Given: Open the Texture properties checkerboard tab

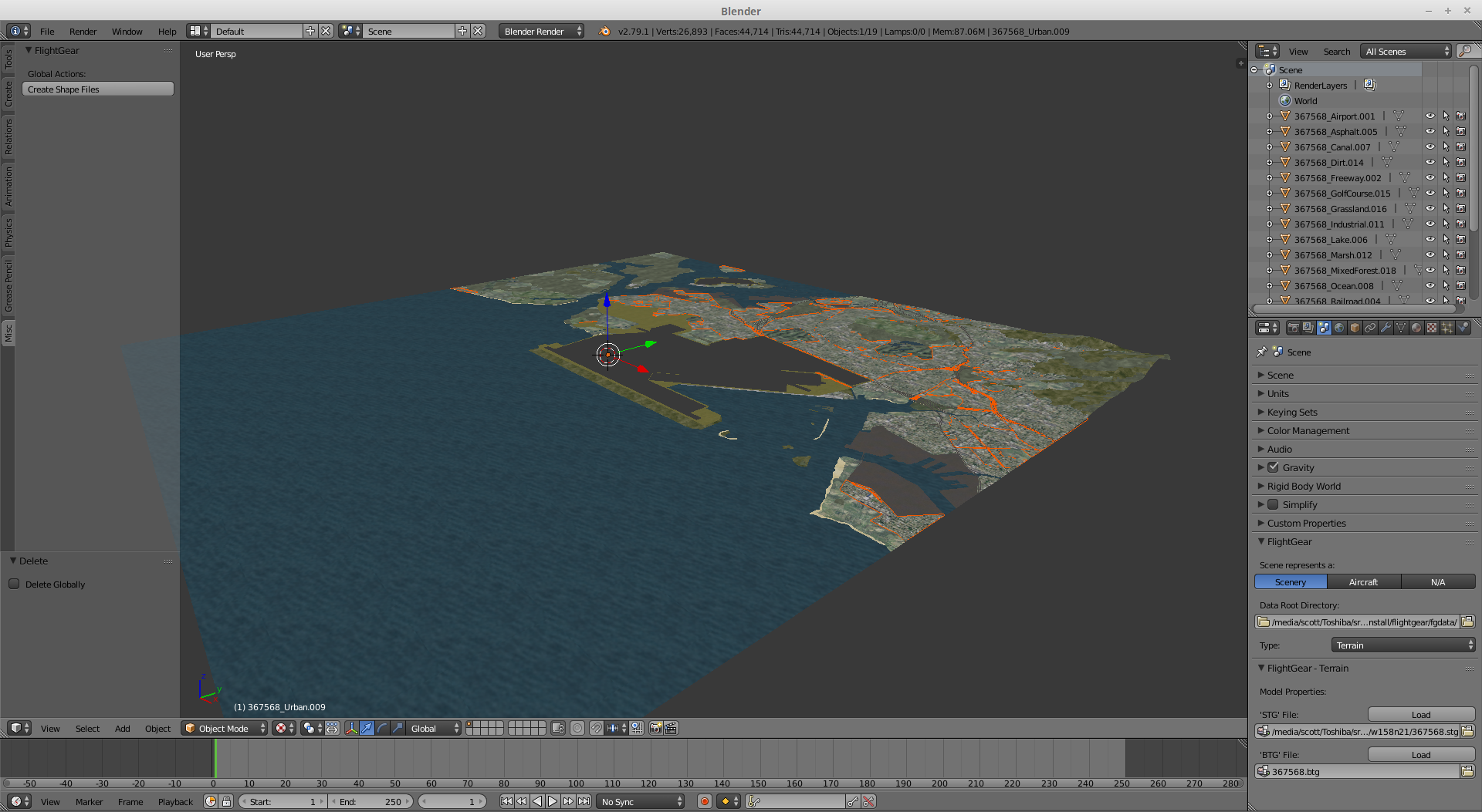Looking at the screenshot, I should [x=1432, y=328].
